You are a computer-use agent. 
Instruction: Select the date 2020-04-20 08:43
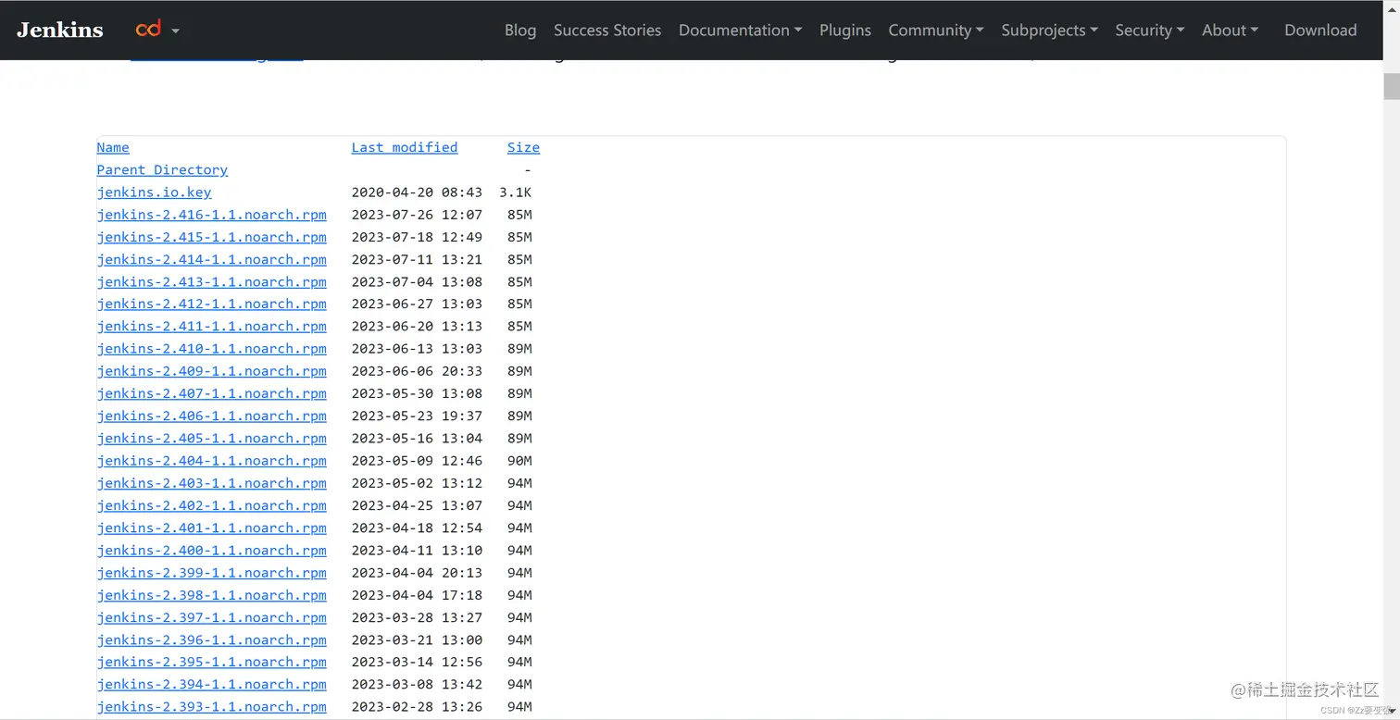[417, 192]
